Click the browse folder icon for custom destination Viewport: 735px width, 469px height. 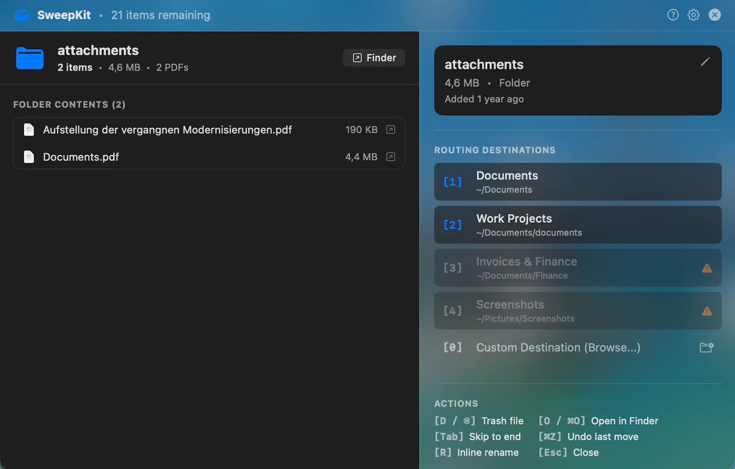(707, 347)
